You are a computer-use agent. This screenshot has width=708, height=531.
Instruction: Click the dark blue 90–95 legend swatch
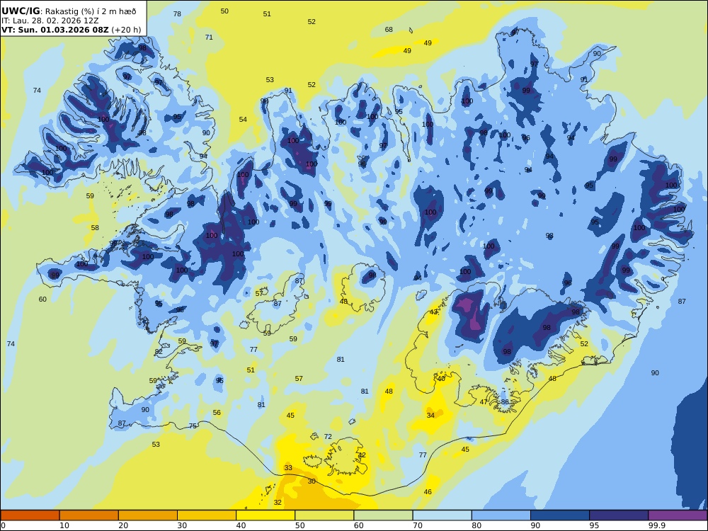pyautogui.click(x=560, y=515)
